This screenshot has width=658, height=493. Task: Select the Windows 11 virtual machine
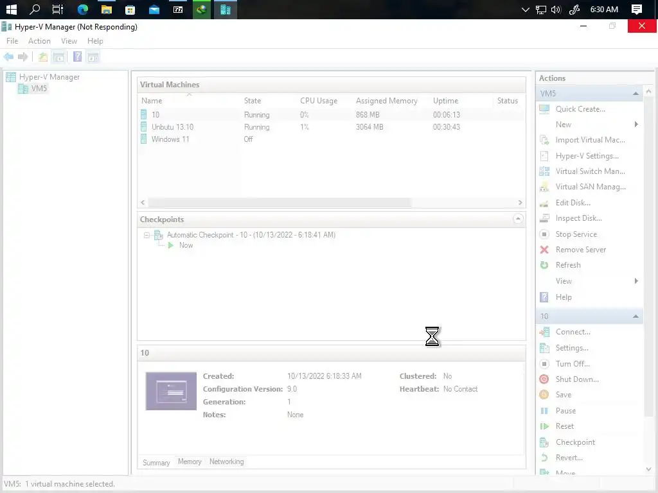coord(332,139)
